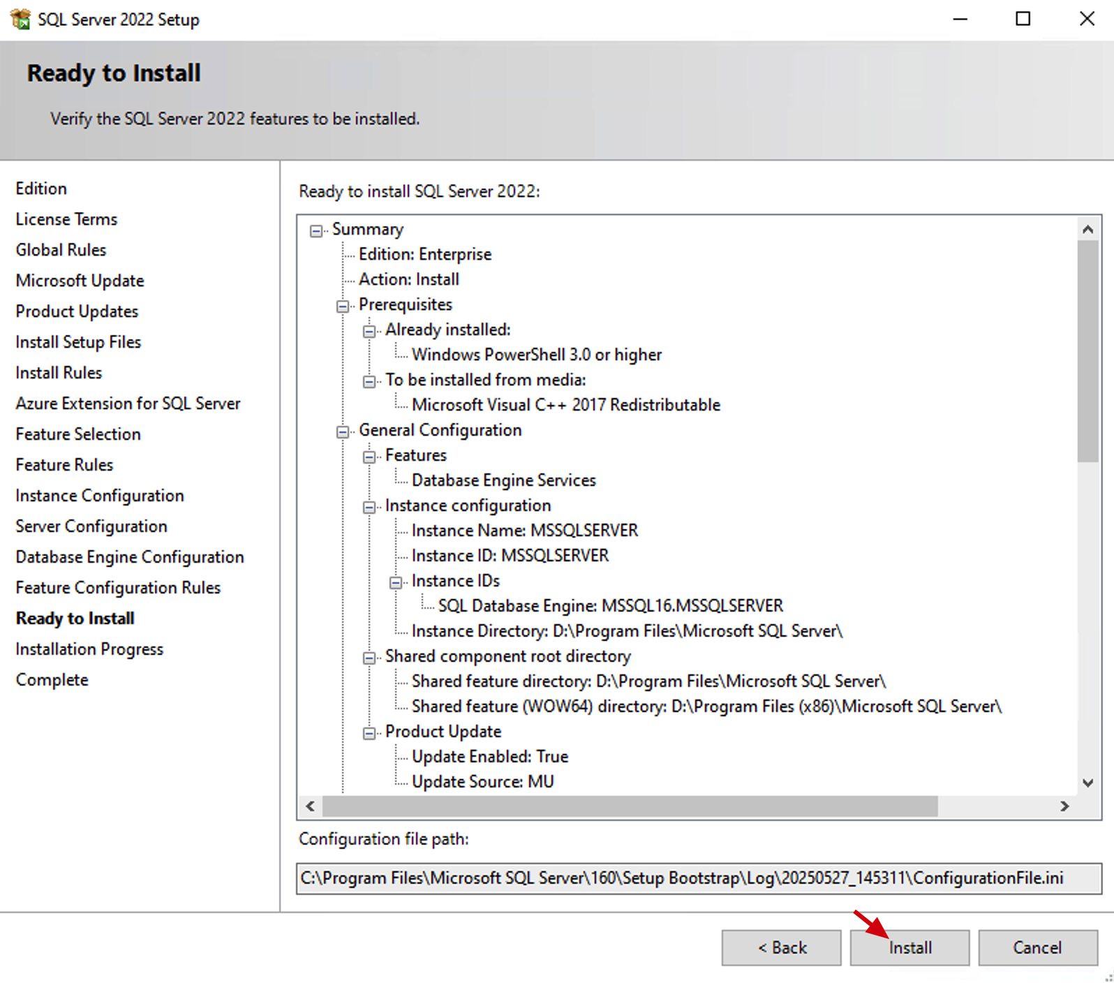Screen dimensions: 1114x983
Task: Select the Shared feature directory row
Action: click(x=649, y=681)
